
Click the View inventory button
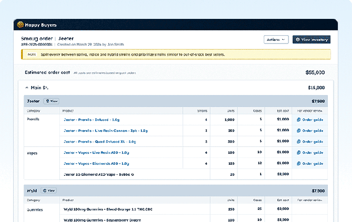[x=312, y=39]
